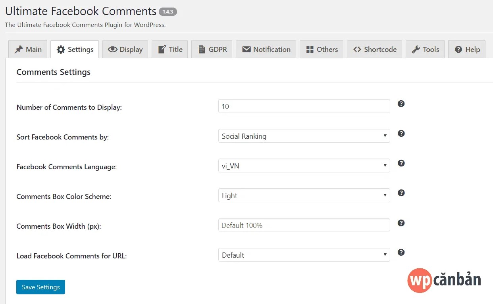Click help icon for Comments Box Width

pyautogui.click(x=401, y=223)
